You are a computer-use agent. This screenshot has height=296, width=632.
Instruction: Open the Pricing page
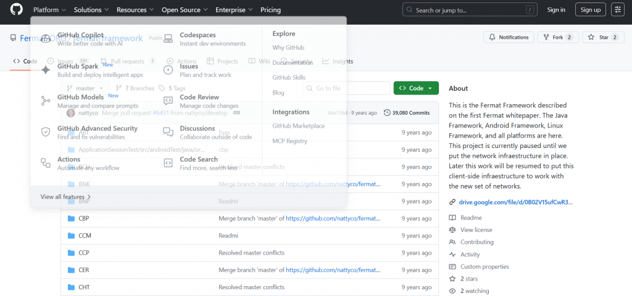pos(270,10)
